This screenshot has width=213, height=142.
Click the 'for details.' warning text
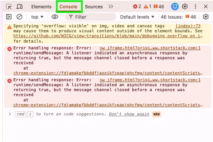click(28, 41)
